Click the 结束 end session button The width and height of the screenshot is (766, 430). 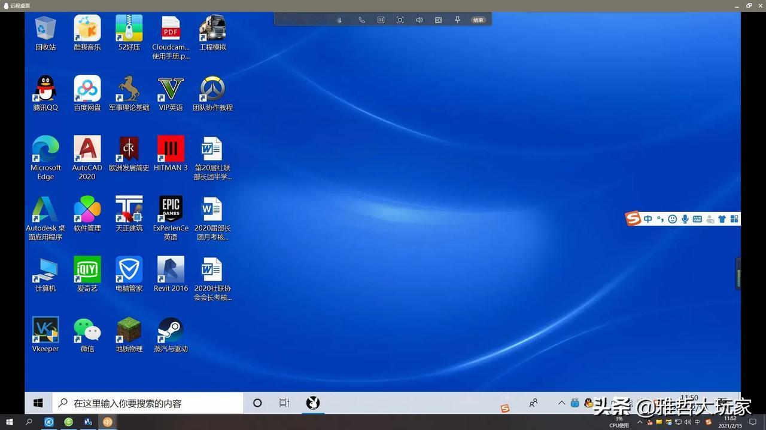(478, 20)
